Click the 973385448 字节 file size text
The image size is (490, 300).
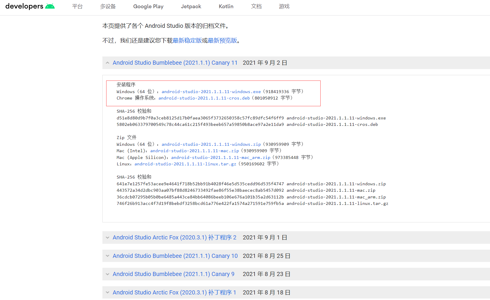click(293, 157)
